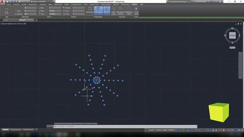Click the blue array center grip
The width and height of the screenshot is (244, 137).
(x=97, y=80)
